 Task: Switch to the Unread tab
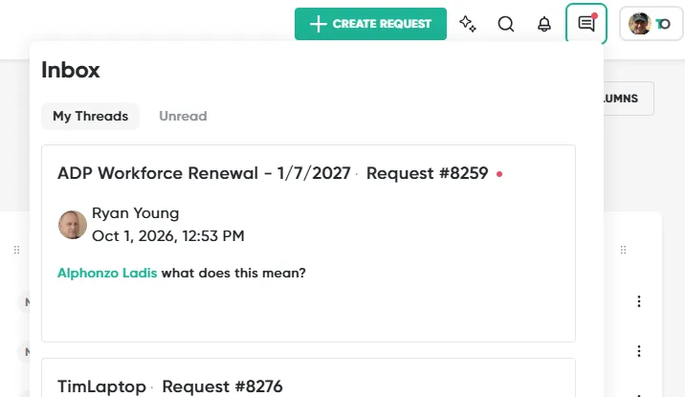[x=183, y=116]
